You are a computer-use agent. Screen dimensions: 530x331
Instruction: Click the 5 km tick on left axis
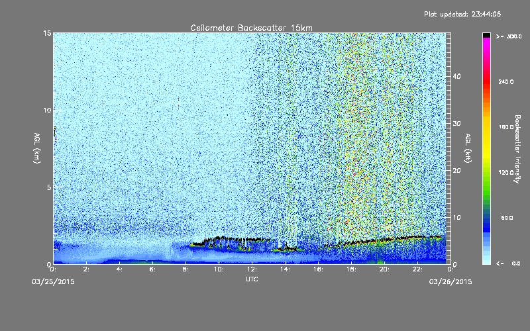click(48, 187)
